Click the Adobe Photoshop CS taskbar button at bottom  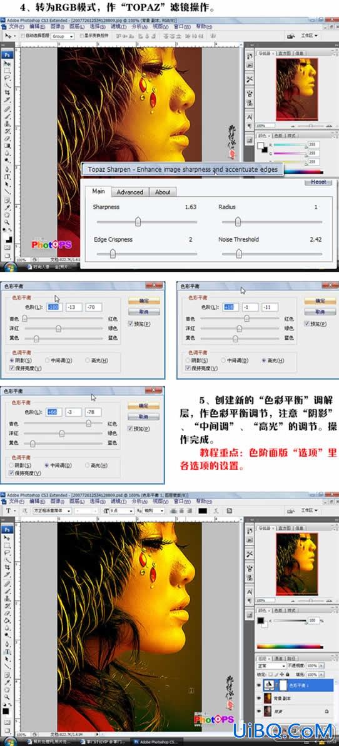[x=155, y=742]
